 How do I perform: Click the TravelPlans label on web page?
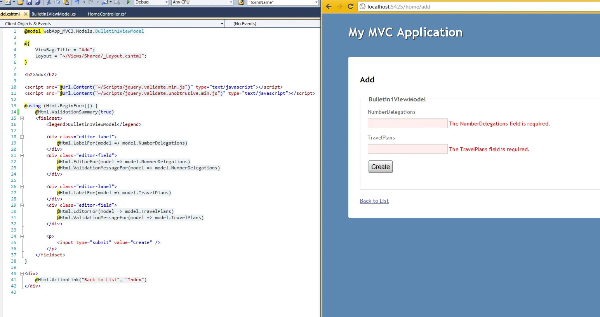click(381, 138)
